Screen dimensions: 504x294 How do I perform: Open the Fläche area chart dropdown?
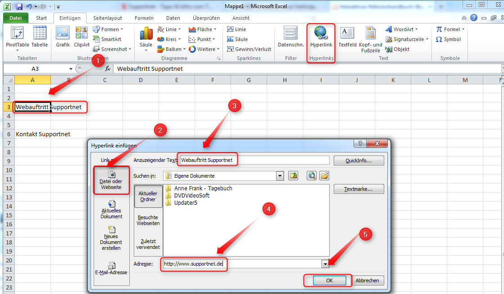[x=203, y=29]
